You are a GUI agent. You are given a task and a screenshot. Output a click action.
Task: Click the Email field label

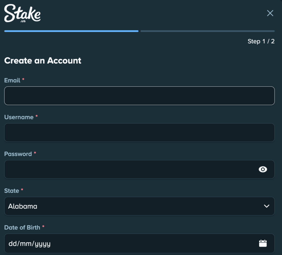(x=12, y=80)
